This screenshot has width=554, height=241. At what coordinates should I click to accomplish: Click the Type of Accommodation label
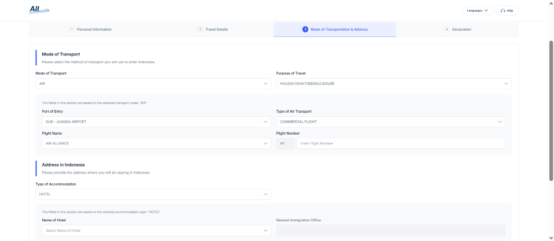tap(56, 184)
